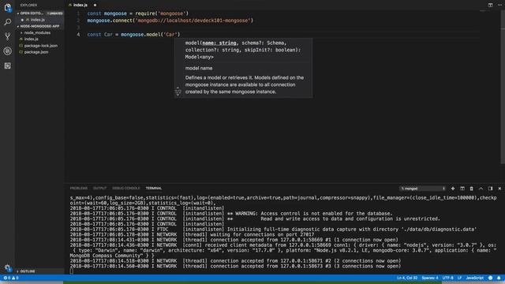This screenshot has height=284, width=505.
Task: Move the panel to the right side
Action: pyautogui.click(x=490, y=189)
